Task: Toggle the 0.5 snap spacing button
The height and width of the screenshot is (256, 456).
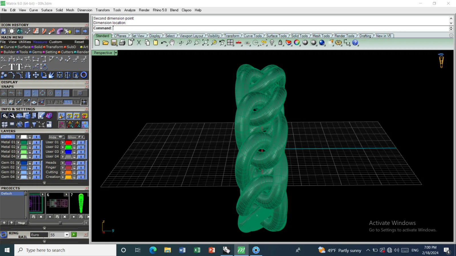Action: [x=68, y=102]
